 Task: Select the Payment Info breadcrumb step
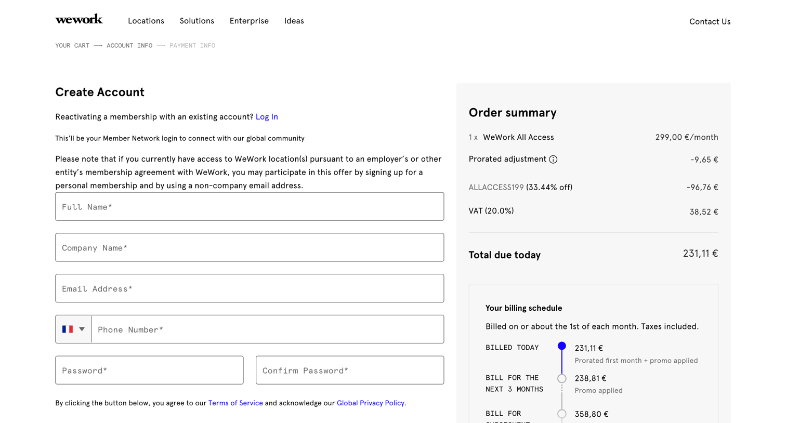[192, 46]
